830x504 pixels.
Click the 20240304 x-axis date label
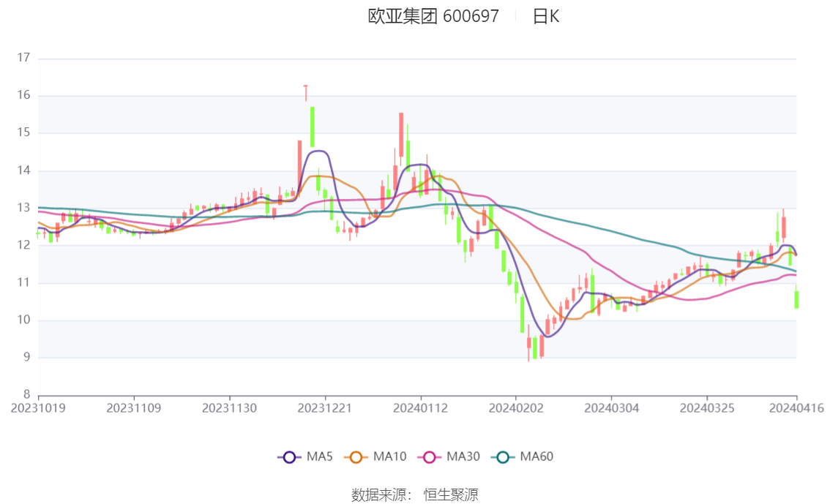pos(611,408)
